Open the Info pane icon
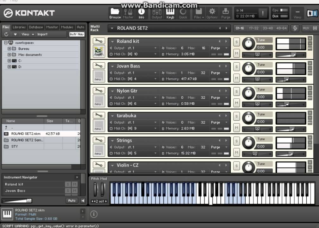Screen dimensions: 319x228 [x=141, y=13]
